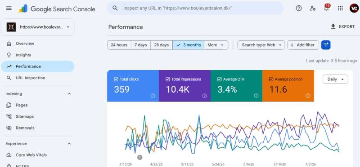Image resolution: width=360 pixels, height=167 pixels.
Task: Open Total impressions help icon
Action: (x=204, y=96)
